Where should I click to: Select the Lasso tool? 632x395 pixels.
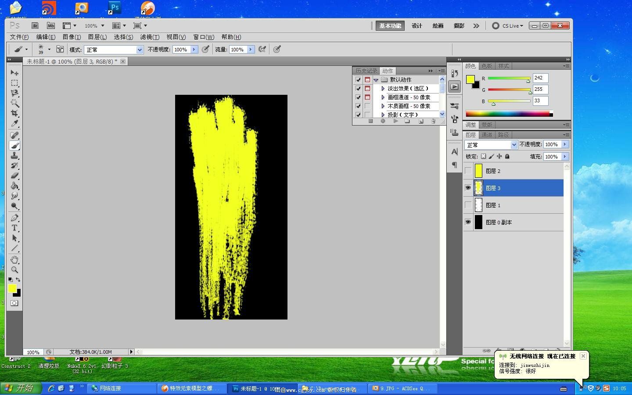[x=14, y=93]
